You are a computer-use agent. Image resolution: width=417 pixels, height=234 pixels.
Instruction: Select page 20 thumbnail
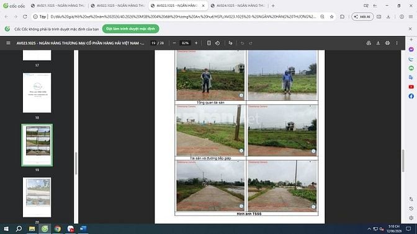click(x=37, y=197)
